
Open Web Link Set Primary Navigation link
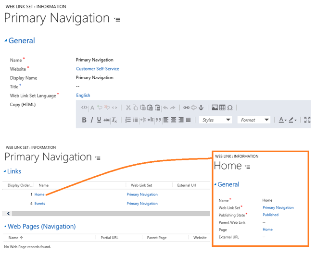point(278,207)
